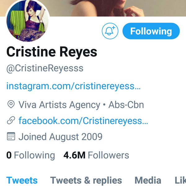Viewport: 186px width, 186px height.
Task: Switch to the Media tab
Action: point(148,180)
